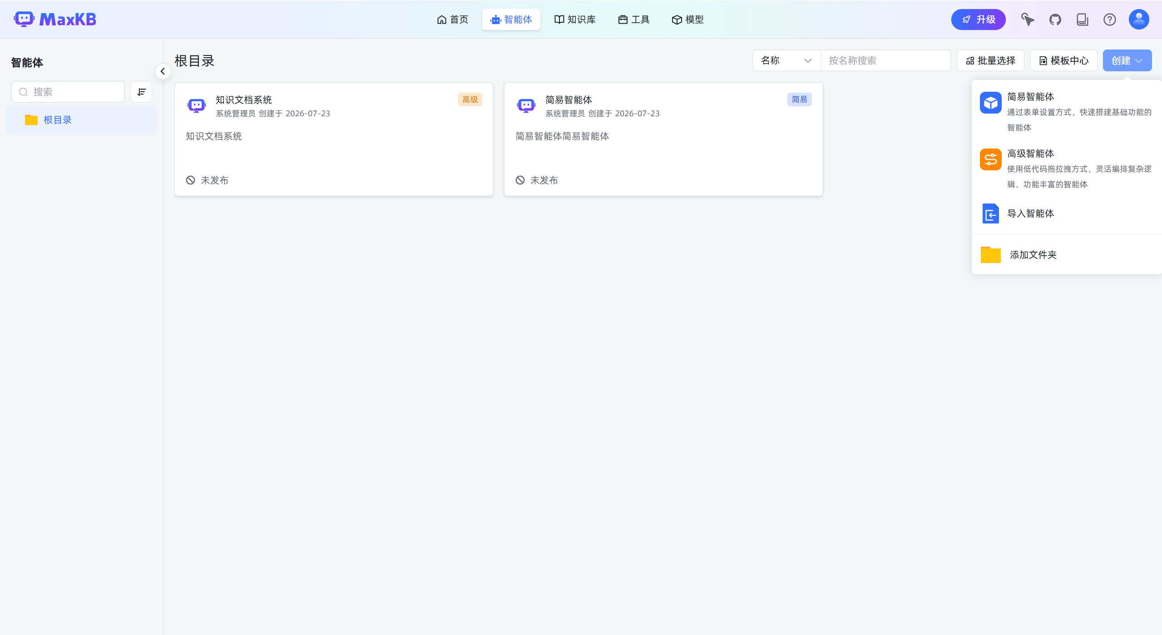The image size is (1162, 635).
Task: Click the MaxKB logo
Action: pos(55,20)
